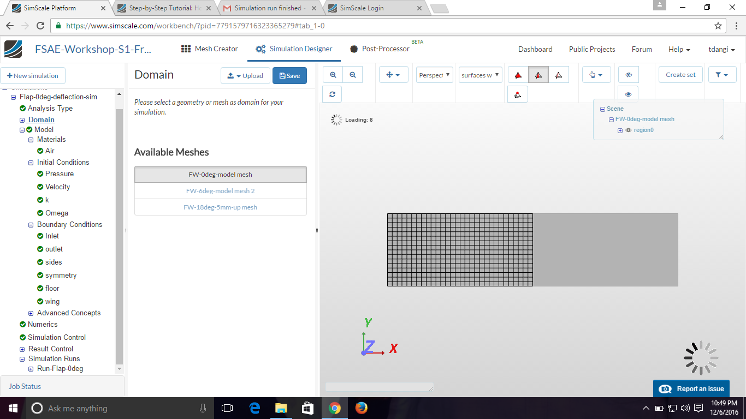The image size is (746, 419).
Task: Choose FW-18deg-5mm-up mesh
Action: pos(221,207)
